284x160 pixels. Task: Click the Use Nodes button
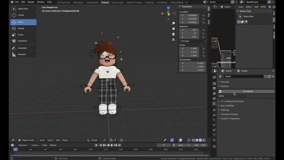[x=247, y=92]
